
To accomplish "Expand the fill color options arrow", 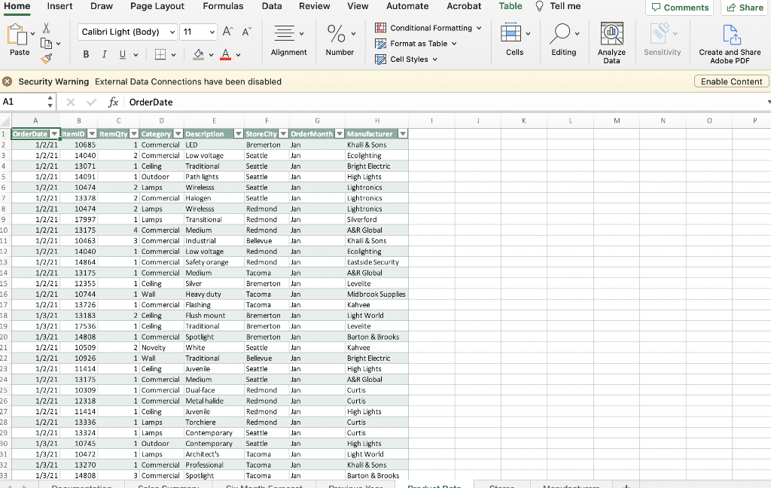I will [211, 55].
